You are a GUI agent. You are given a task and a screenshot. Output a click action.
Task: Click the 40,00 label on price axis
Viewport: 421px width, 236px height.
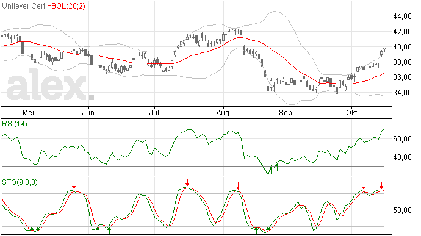click(x=402, y=47)
